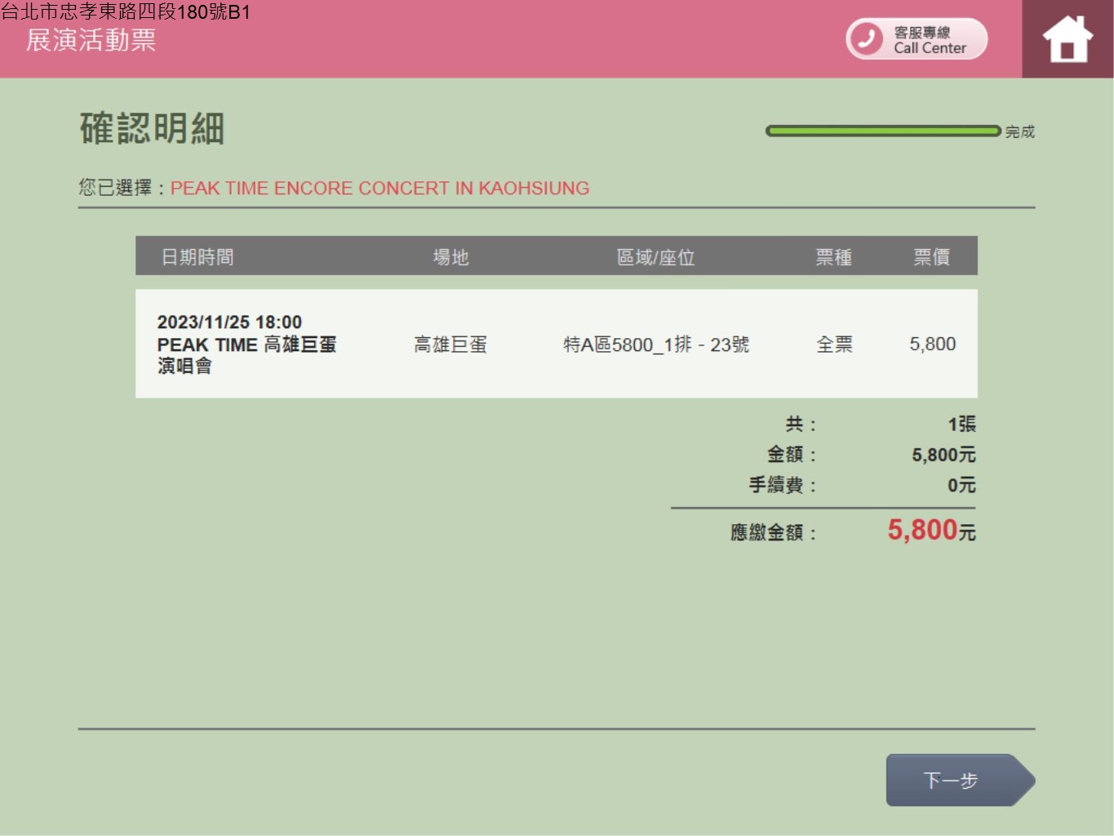Go to the home screen icon
The image size is (1114, 836).
(1067, 39)
